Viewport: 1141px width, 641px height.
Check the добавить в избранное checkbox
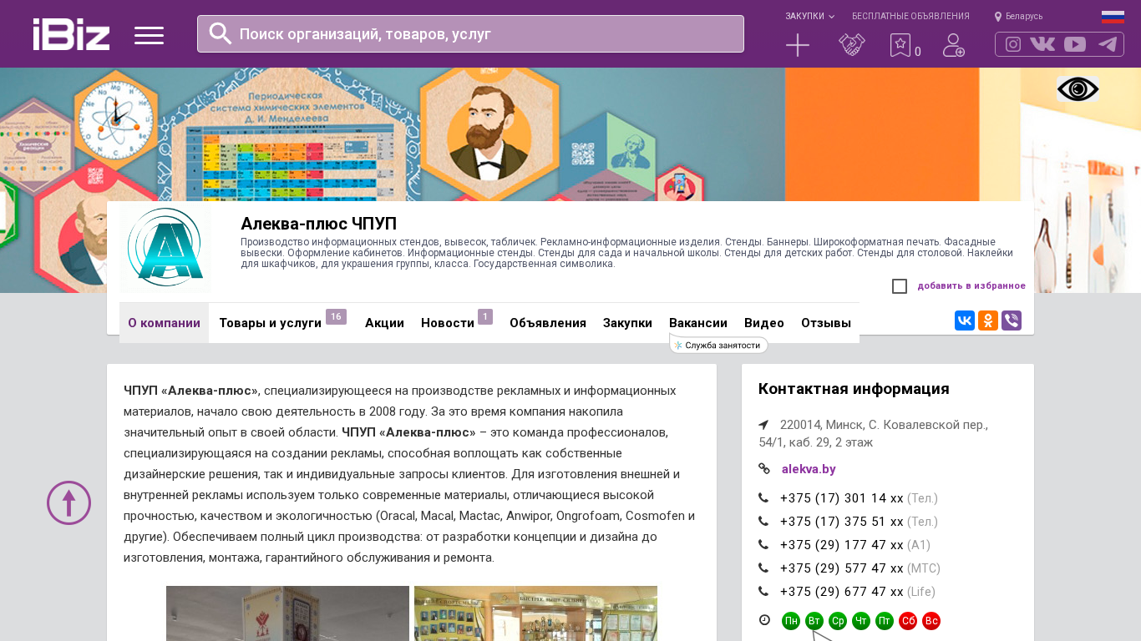coord(900,286)
